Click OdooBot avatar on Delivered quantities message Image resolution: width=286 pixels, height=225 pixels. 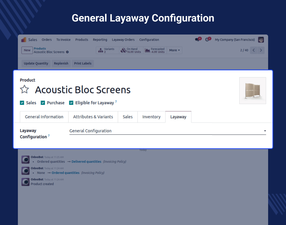tap(26, 160)
